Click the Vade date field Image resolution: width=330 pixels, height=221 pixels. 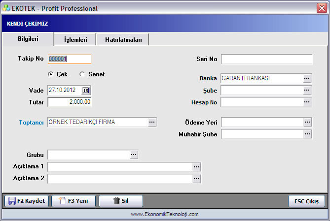[65, 91]
